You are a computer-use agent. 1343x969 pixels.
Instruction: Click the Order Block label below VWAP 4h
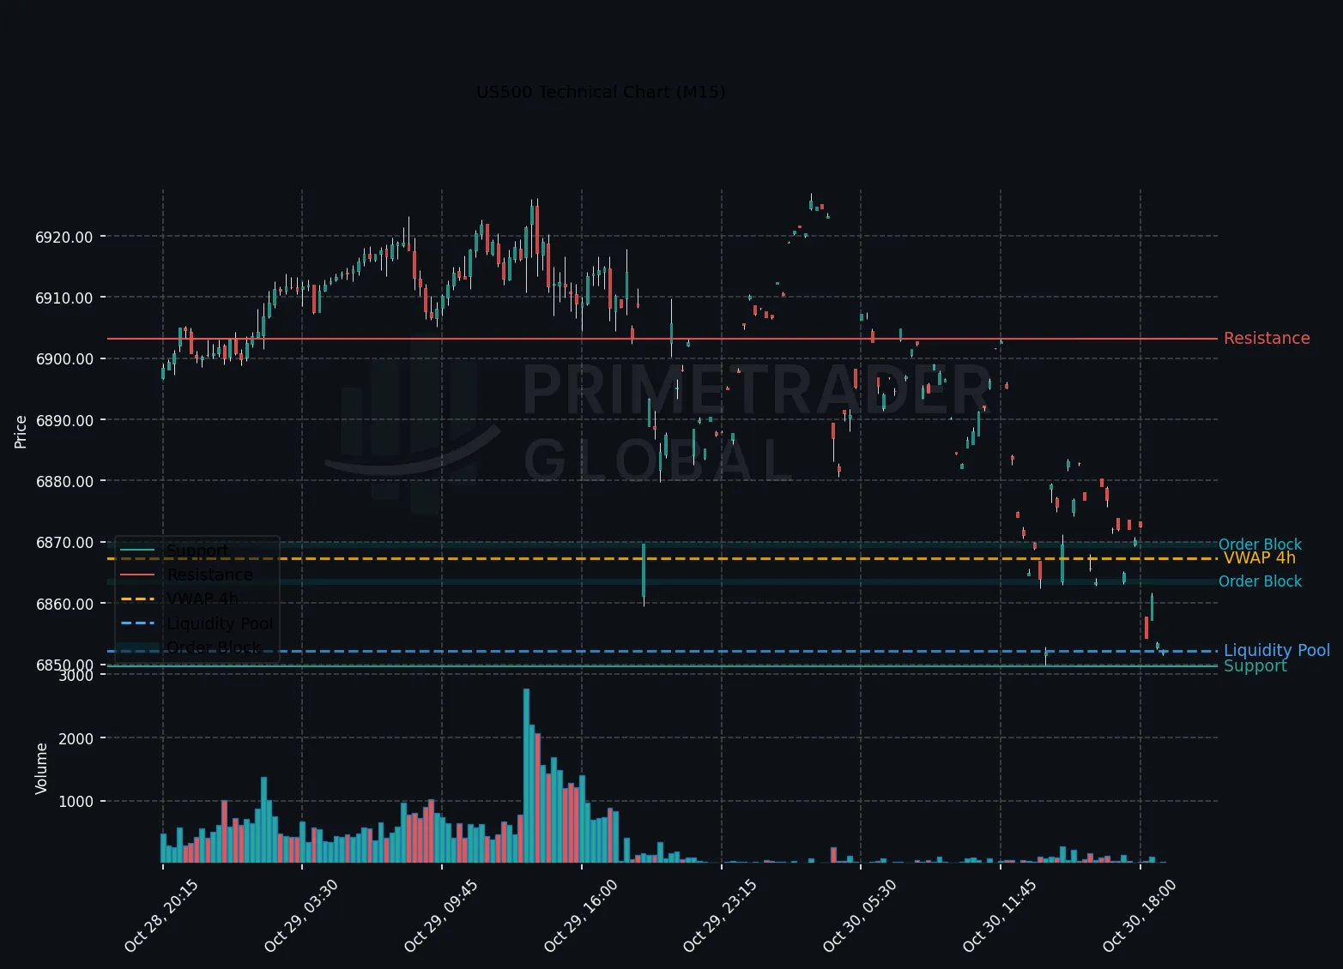pyautogui.click(x=1260, y=581)
